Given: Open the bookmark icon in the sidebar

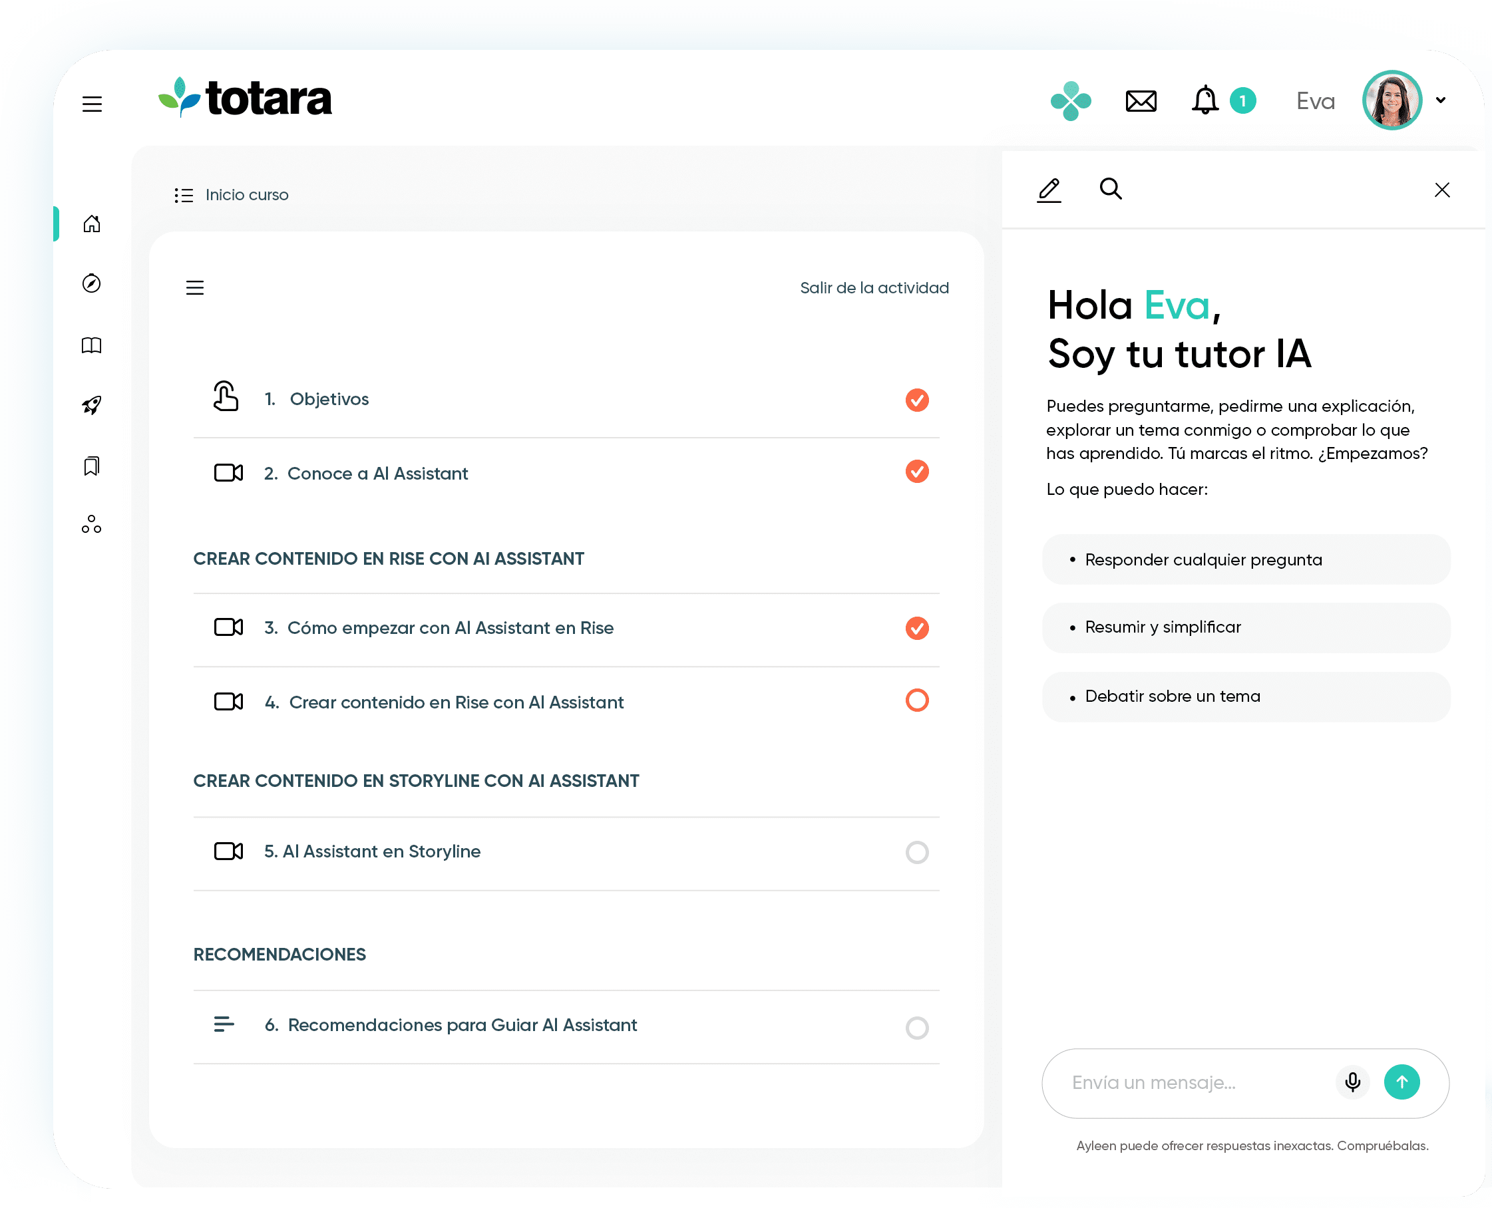Looking at the screenshot, I should click(x=92, y=466).
